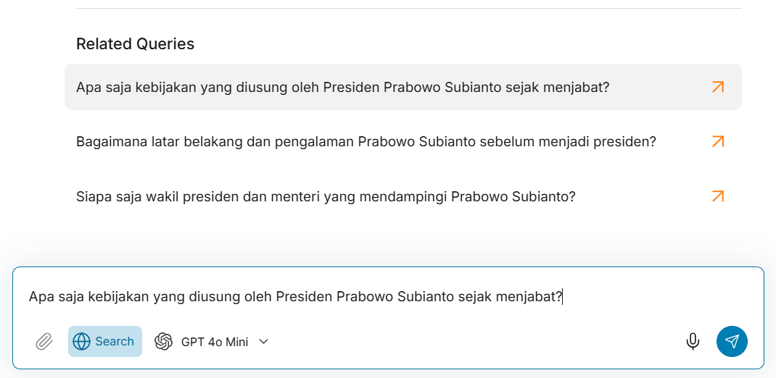Click the arrow icon beside the wakil presiden query
This screenshot has height=378, width=776.
(717, 196)
